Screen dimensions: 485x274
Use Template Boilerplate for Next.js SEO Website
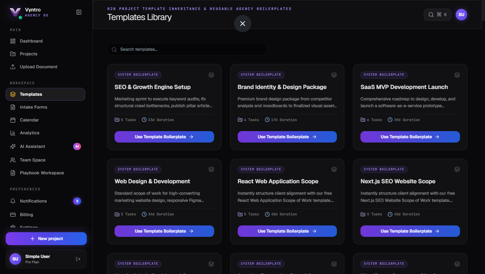[x=410, y=231]
